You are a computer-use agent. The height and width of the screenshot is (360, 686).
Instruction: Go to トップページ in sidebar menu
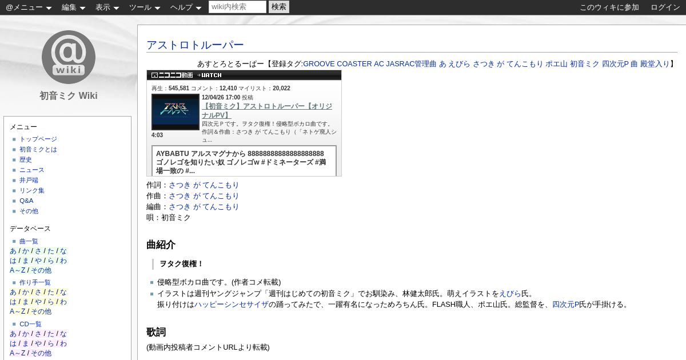38,139
